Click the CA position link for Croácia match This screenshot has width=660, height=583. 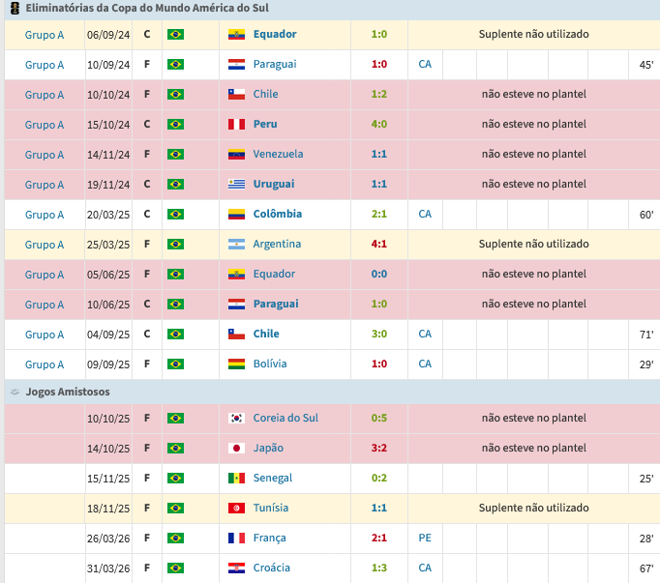pos(425,568)
